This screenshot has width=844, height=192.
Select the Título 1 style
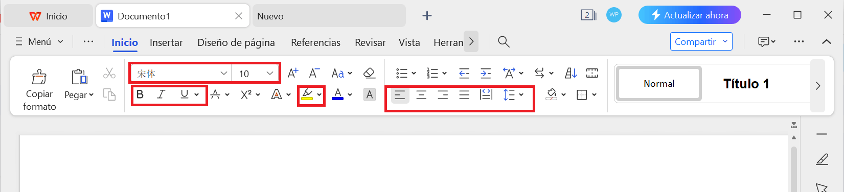tap(746, 84)
